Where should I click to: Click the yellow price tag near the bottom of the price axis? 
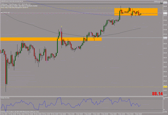[x=165, y=87]
